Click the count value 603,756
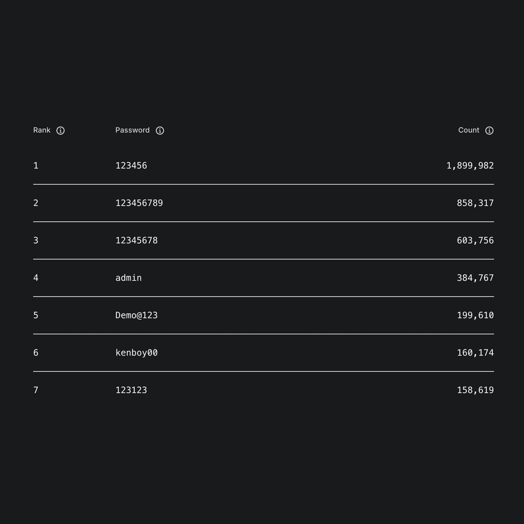524x524 pixels. 475,240
